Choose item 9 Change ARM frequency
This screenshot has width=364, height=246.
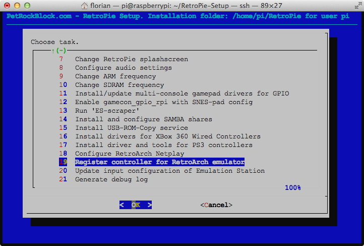pos(107,76)
